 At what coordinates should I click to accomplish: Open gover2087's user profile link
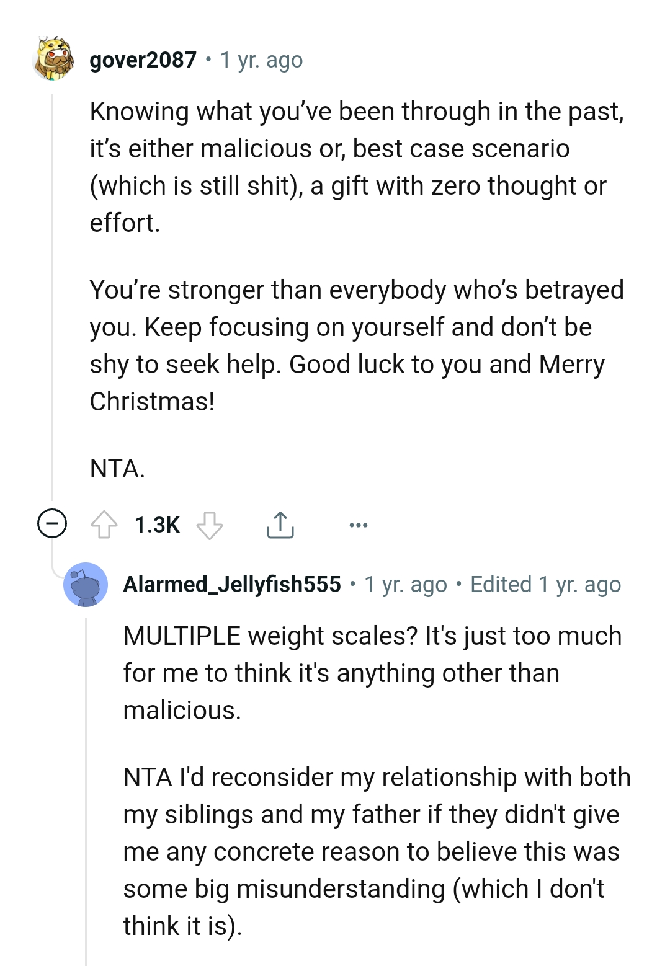(x=143, y=60)
